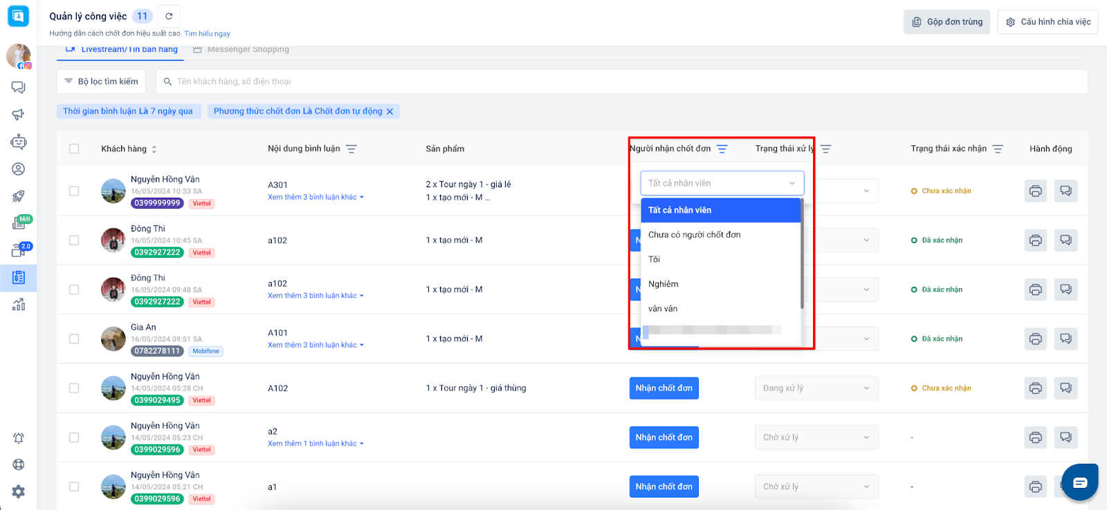Tick checkbox for first Nguyễn Hồng Vân row
The height and width of the screenshot is (510, 1107).
(74, 191)
